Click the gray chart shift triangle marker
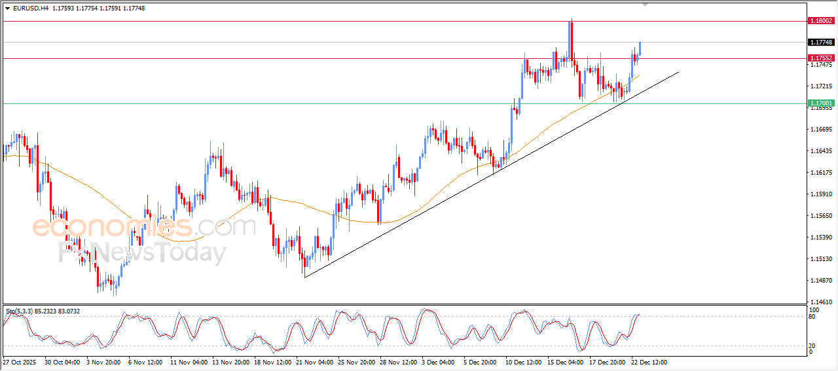The width and height of the screenshot is (838, 371). (x=647, y=5)
